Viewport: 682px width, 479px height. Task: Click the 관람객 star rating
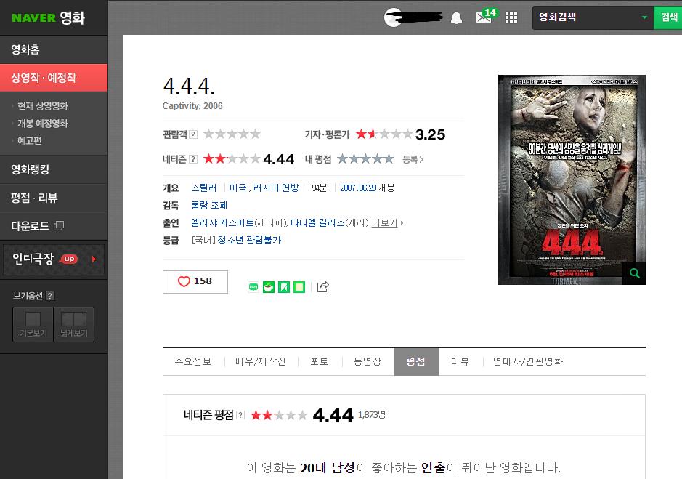[232, 134]
